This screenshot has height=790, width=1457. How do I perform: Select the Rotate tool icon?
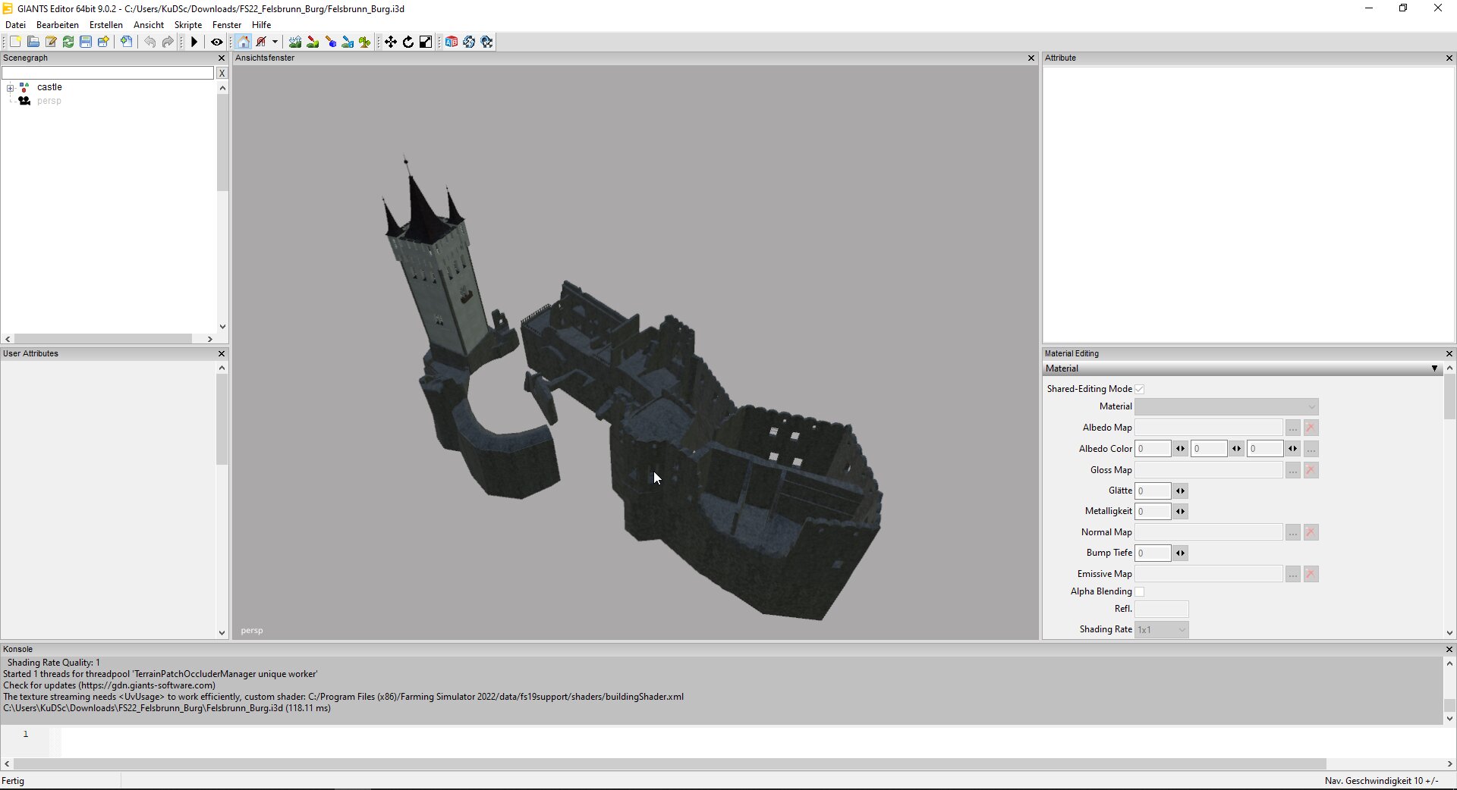408,42
